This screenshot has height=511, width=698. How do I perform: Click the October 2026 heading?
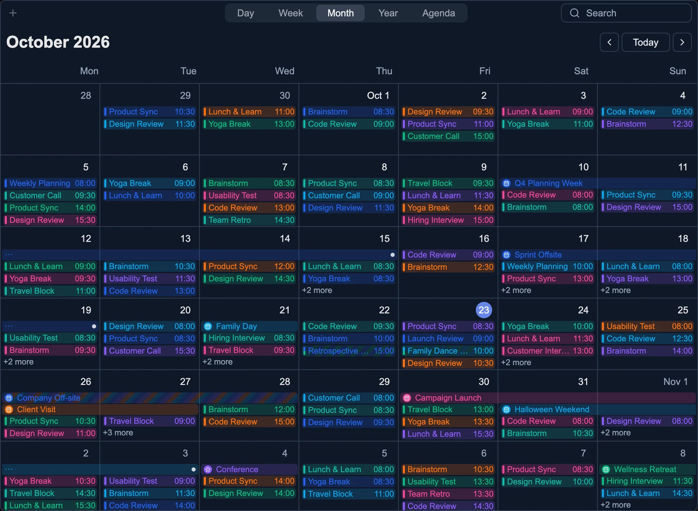click(58, 42)
